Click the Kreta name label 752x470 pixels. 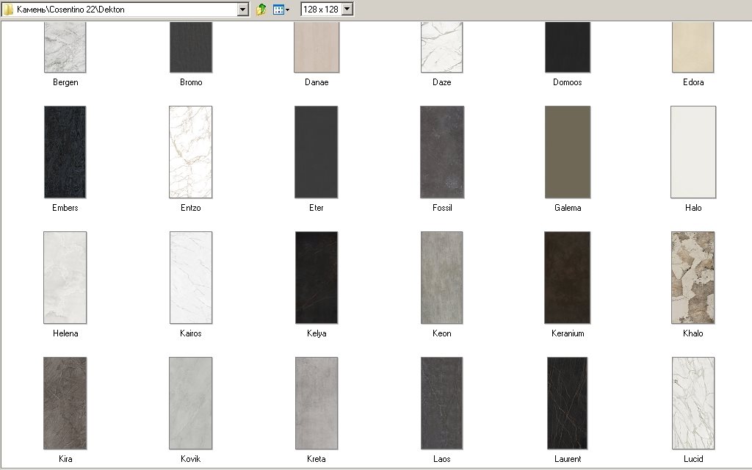[x=316, y=459]
